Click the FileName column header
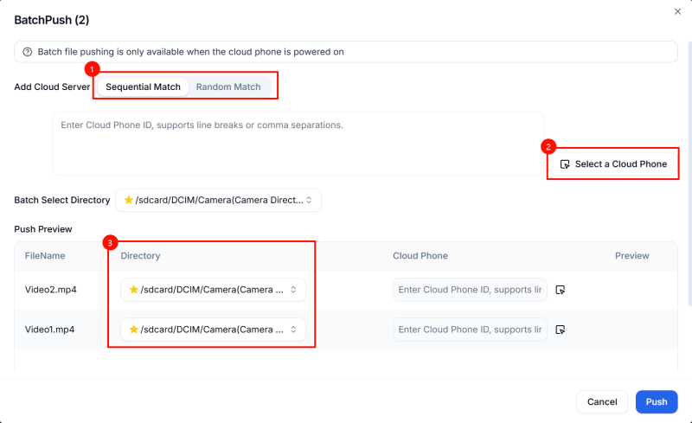Image resolution: width=692 pixels, height=423 pixels. [45, 256]
